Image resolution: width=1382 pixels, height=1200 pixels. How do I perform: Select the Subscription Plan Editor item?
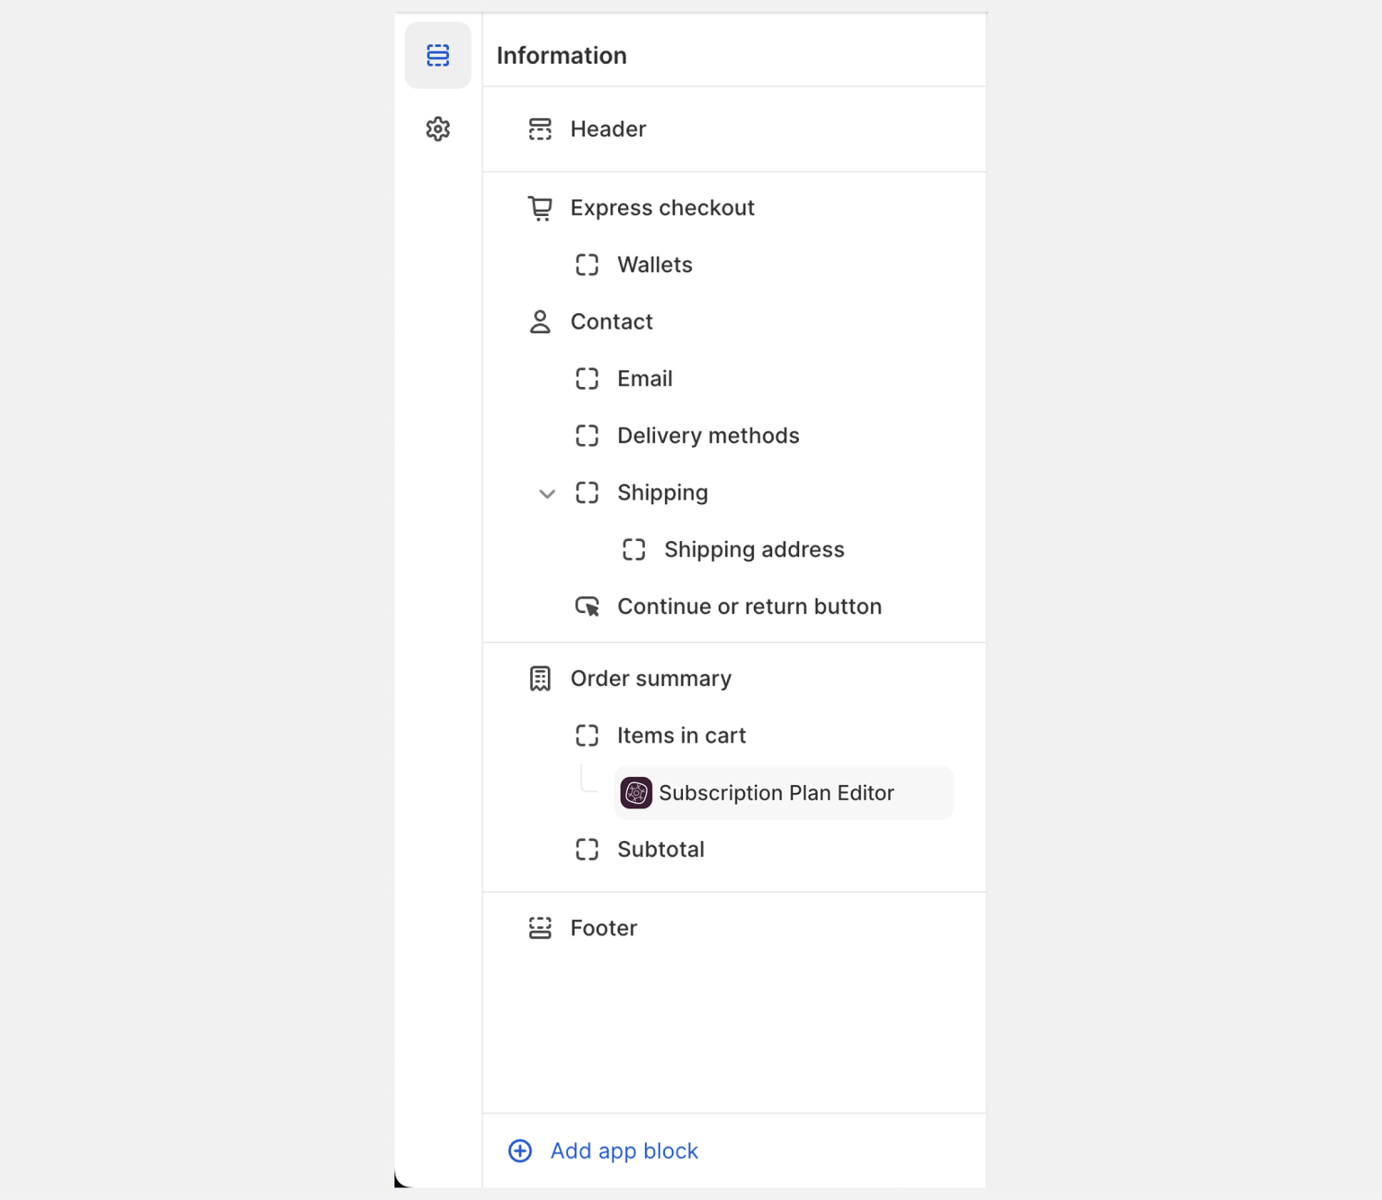pos(784,793)
